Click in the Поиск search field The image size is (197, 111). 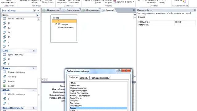pos(18,15)
